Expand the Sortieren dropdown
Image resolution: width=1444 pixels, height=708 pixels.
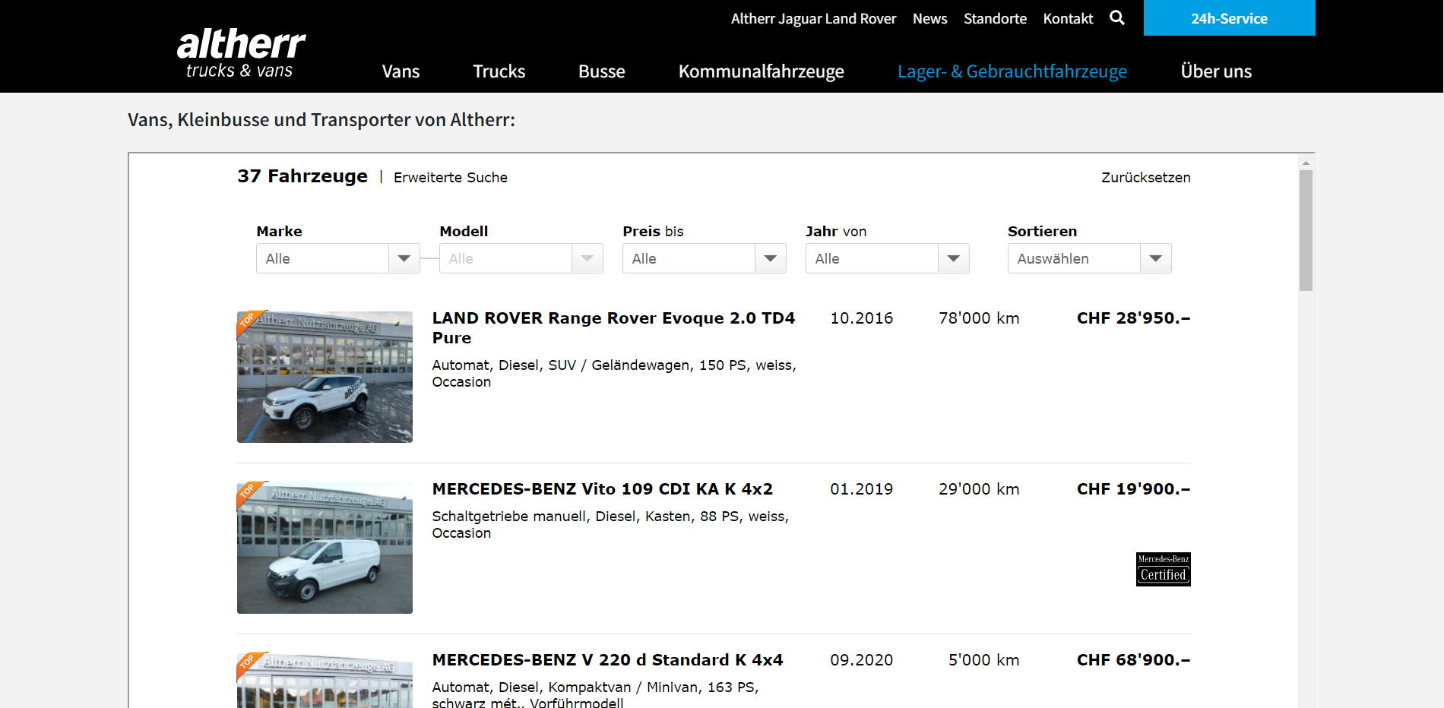tap(1089, 258)
